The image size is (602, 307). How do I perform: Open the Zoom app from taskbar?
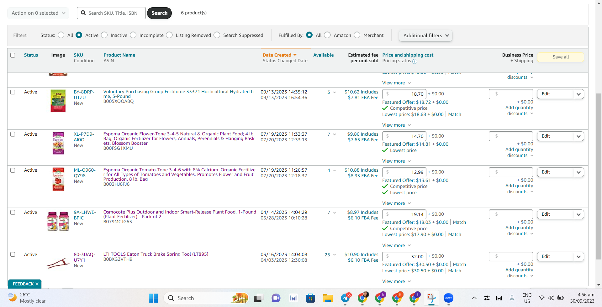tap(449, 298)
